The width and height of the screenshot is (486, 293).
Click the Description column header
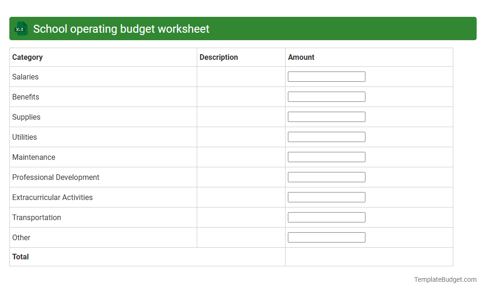pyautogui.click(x=219, y=57)
